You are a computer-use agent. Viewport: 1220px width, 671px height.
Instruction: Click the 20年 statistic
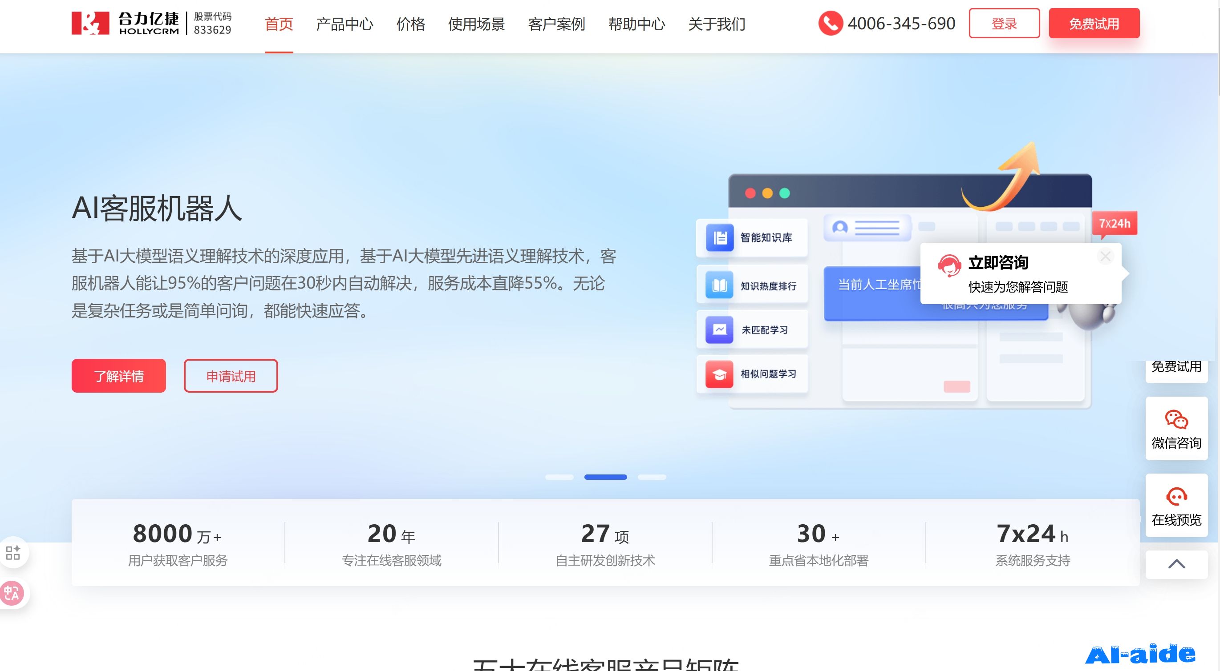click(391, 534)
